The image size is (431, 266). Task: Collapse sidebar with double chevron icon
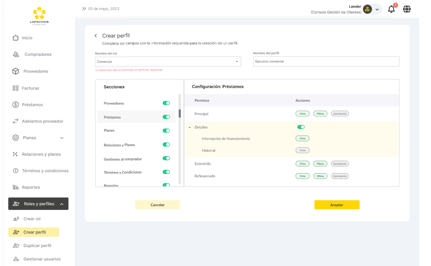click(x=84, y=8)
